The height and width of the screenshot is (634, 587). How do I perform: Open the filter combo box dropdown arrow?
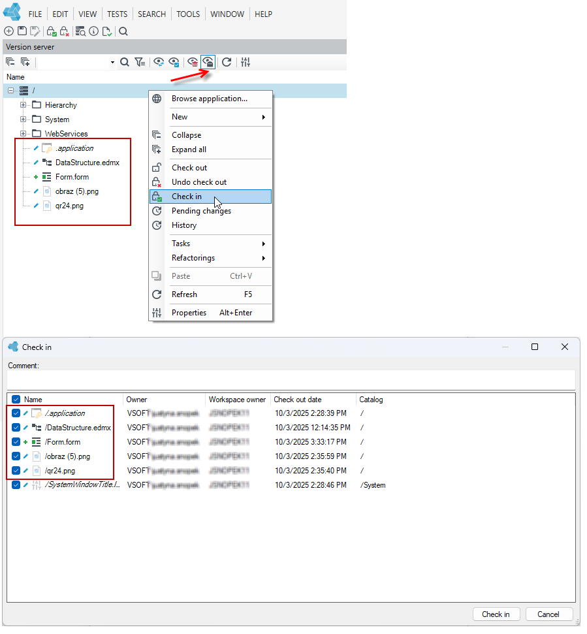click(x=112, y=62)
